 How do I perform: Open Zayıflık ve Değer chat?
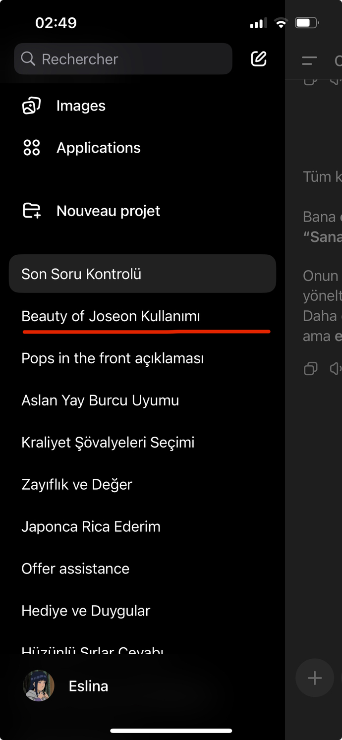point(77,485)
